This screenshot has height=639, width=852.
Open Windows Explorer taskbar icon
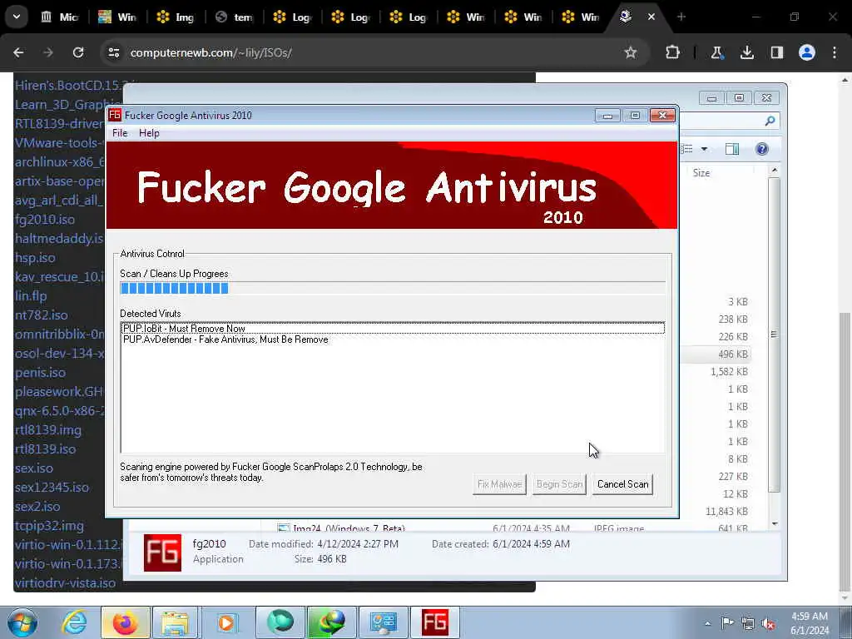(x=175, y=623)
